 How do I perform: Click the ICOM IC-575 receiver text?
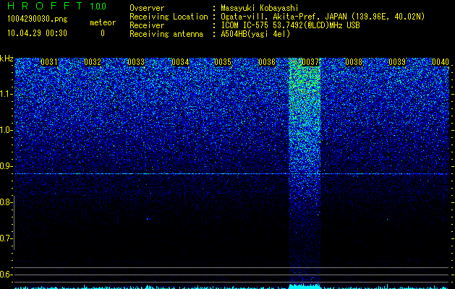(x=290, y=25)
